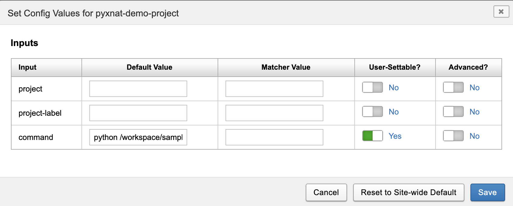This screenshot has width=513, height=206.
Task: Click Default Value field for project-label
Action: (138, 113)
